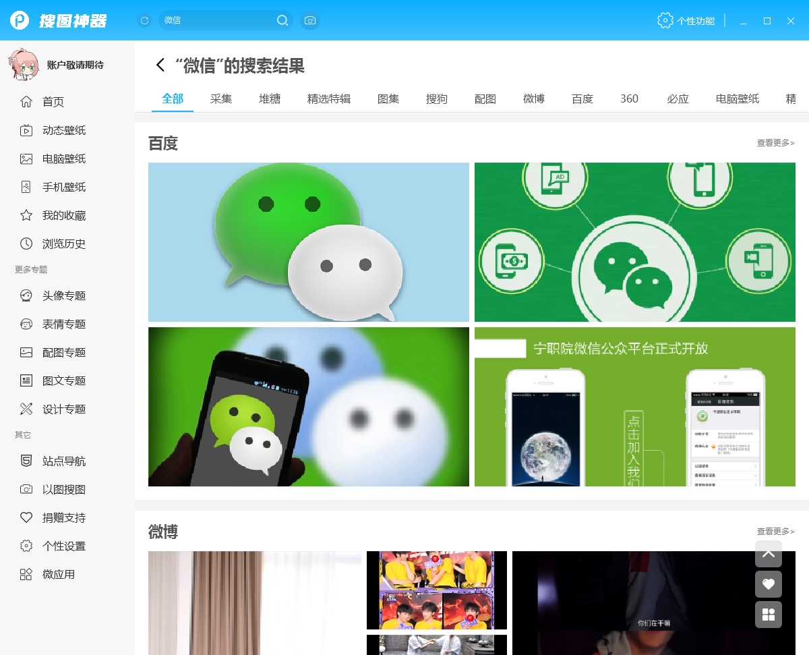Open 浏览历史 in the sidebar

tap(63, 244)
